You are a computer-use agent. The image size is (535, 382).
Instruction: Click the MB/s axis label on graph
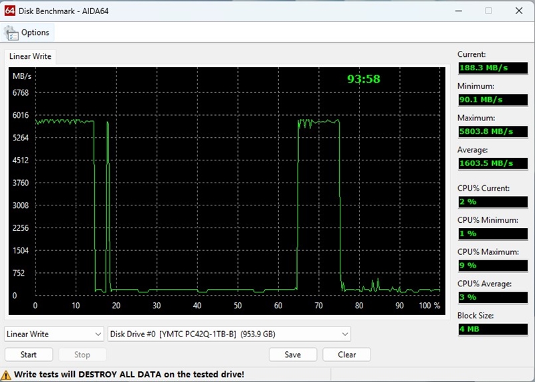tap(22, 76)
